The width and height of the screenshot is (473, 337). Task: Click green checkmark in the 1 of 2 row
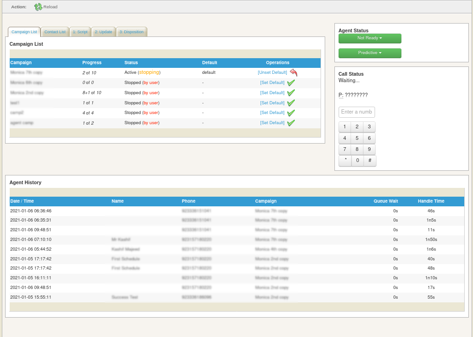coord(291,123)
